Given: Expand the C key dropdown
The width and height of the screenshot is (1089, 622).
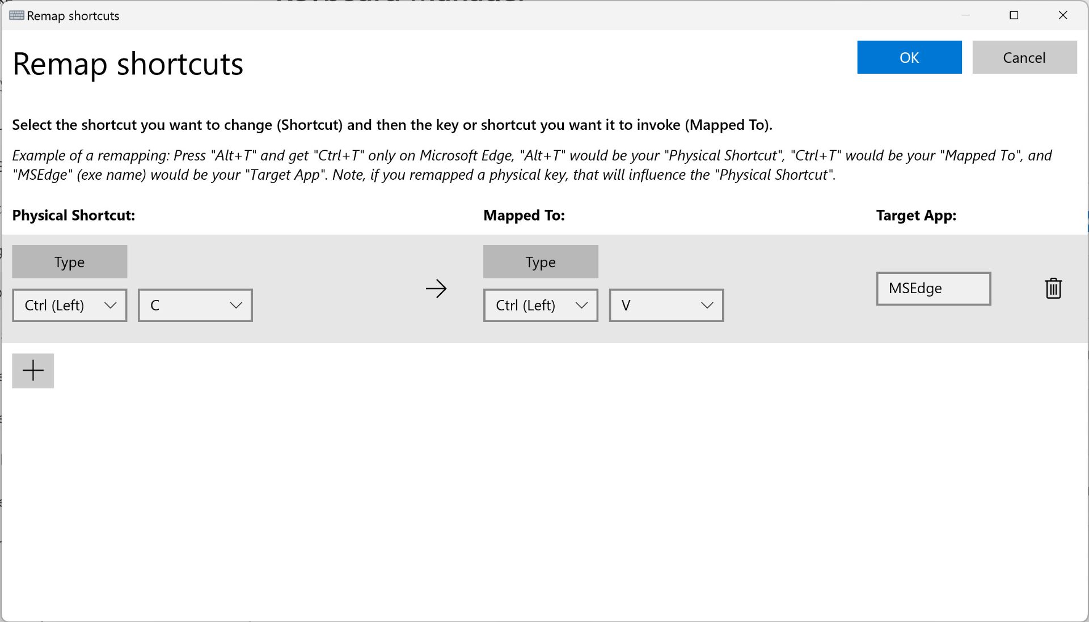Looking at the screenshot, I should pos(195,306).
